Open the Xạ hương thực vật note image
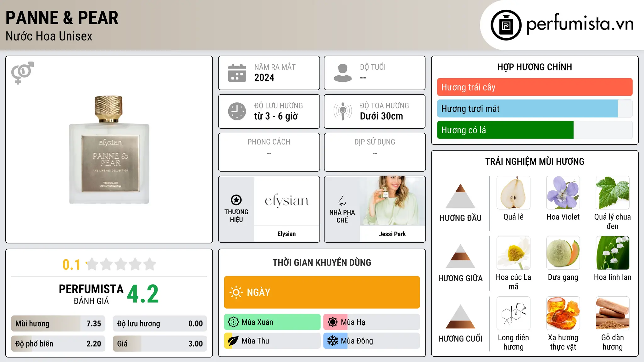The width and height of the screenshot is (644, 362). [563, 313]
